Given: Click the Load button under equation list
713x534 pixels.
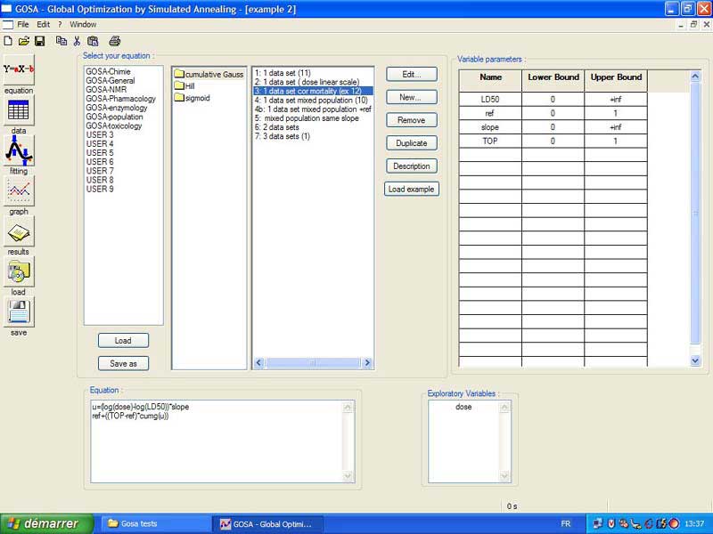Looking at the screenshot, I should point(123,341).
